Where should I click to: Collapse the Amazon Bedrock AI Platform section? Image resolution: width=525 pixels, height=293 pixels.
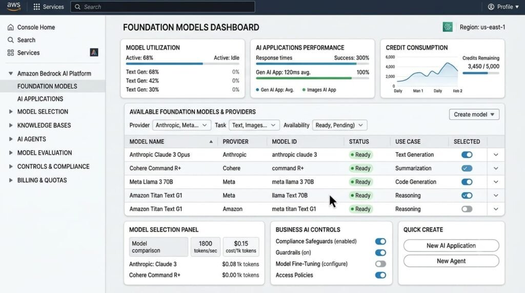click(x=11, y=73)
